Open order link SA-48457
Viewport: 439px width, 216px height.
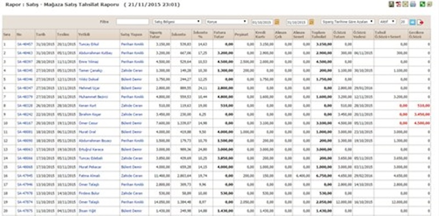[25, 44]
